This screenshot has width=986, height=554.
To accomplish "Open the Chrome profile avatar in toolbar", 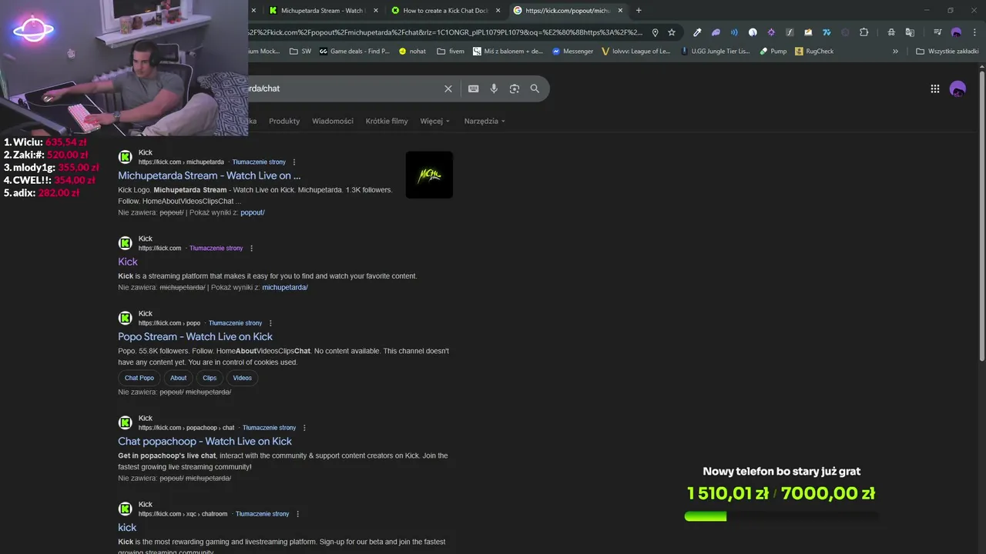I will click(x=956, y=32).
